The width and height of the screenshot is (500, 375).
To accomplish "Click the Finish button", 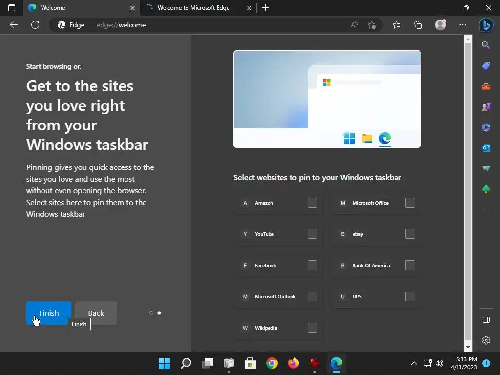I will click(49, 313).
